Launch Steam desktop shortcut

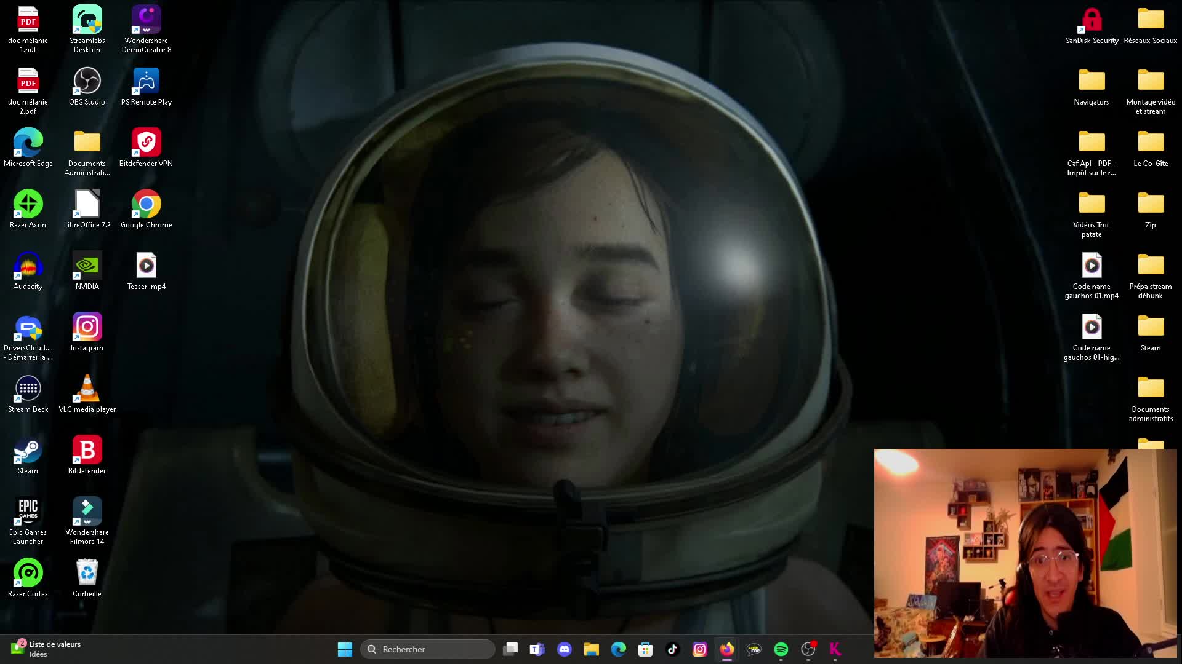pyautogui.click(x=28, y=455)
